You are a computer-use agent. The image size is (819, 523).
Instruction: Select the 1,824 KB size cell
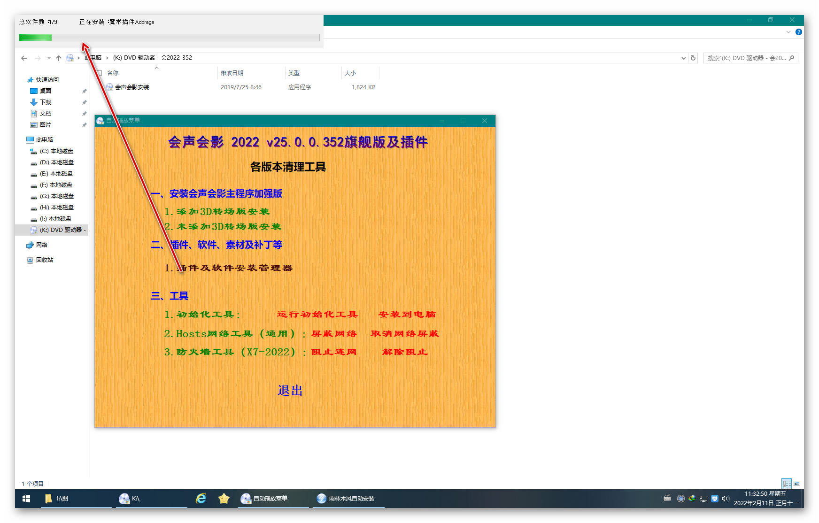coord(363,87)
